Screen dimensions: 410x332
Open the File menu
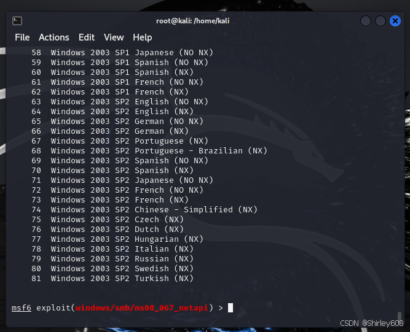coord(22,37)
